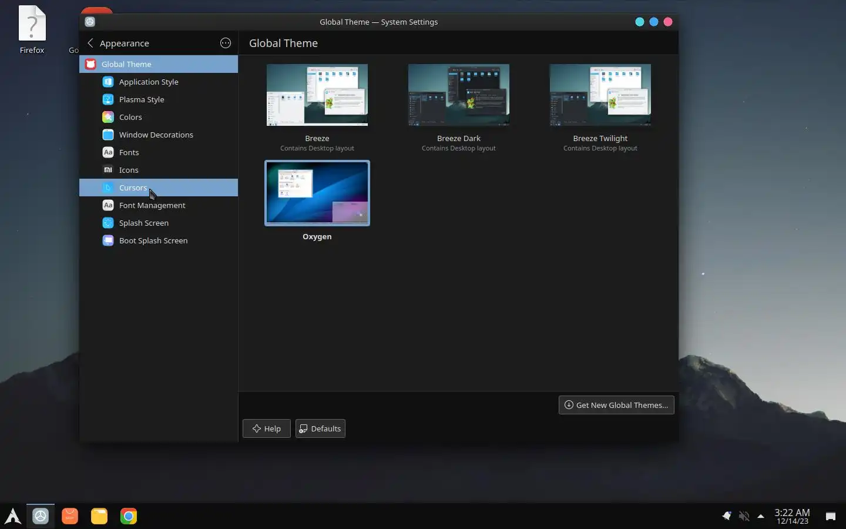
Task: Open the clock showing 3:22 AM
Action: (x=792, y=516)
